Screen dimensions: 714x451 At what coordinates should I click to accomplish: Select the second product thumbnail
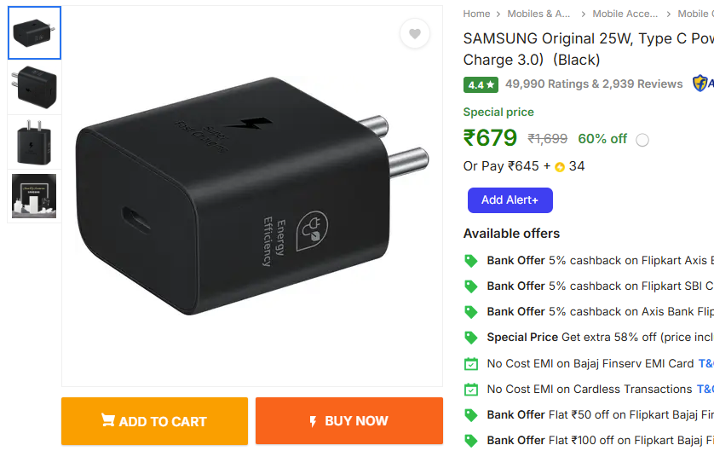click(35, 88)
